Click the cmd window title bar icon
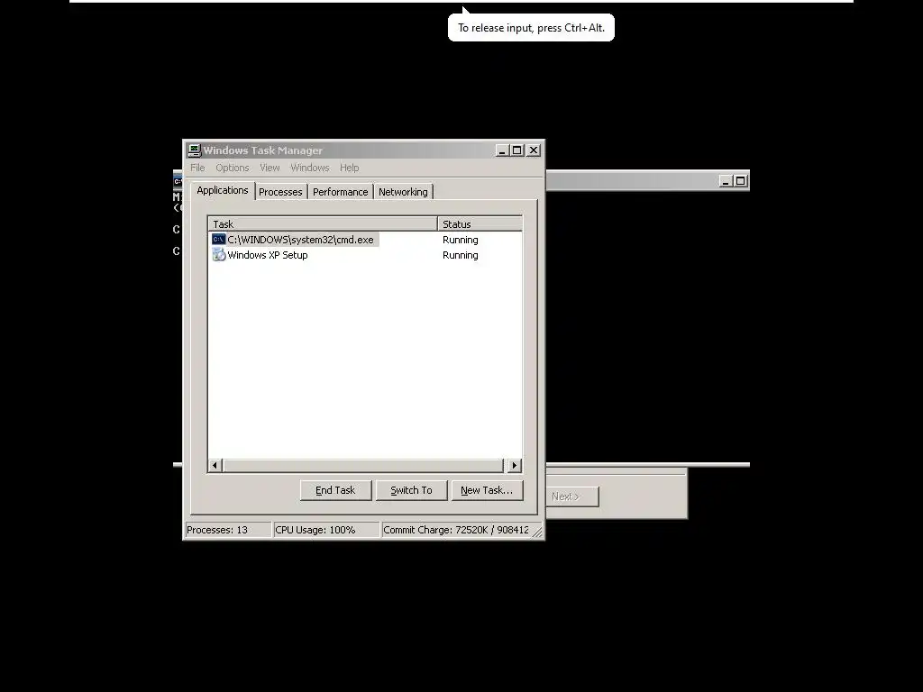This screenshot has width=923, height=692. tap(178, 181)
